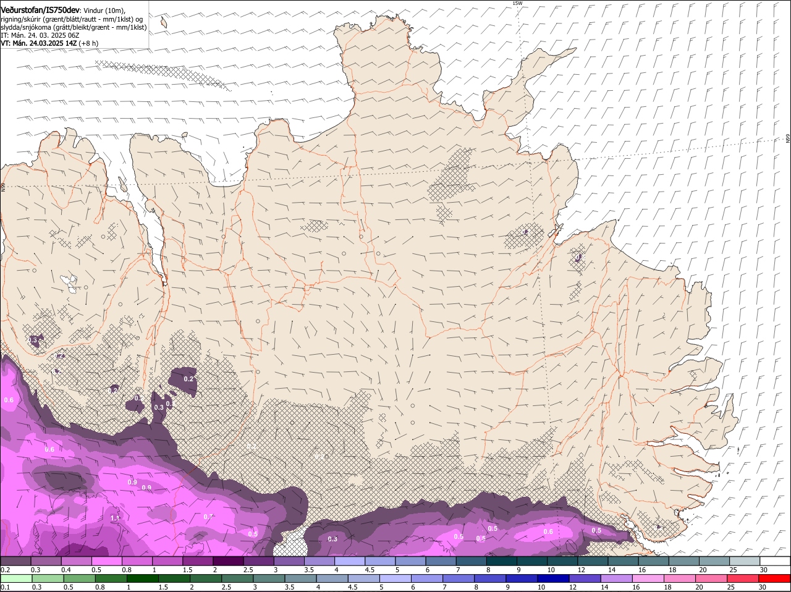The height and width of the screenshot is (592, 791).
Task: Click the 0.7 precipitation value on the map
Action: click(x=208, y=517)
